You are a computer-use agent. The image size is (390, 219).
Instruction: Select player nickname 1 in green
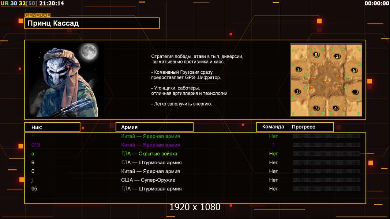pyautogui.click(x=33, y=136)
